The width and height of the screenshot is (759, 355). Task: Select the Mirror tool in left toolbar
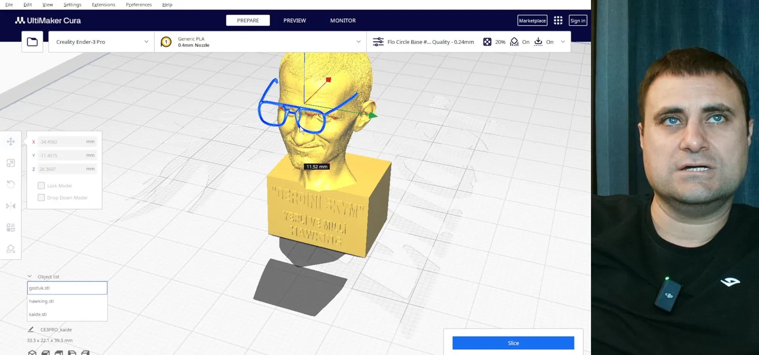tap(11, 206)
